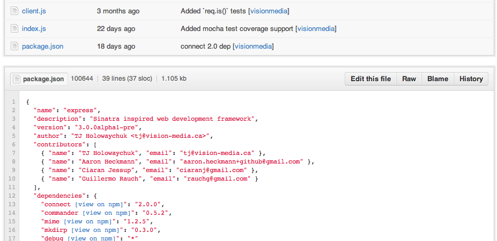Image resolution: width=497 pixels, height=241 pixels.
Task: Click the file icon next to package.json row
Action: 14,46
